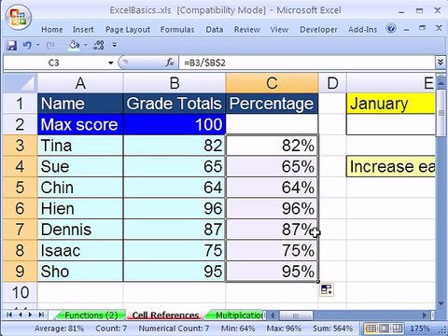Click the horizontal scrollbar left arrow

pos(273,315)
